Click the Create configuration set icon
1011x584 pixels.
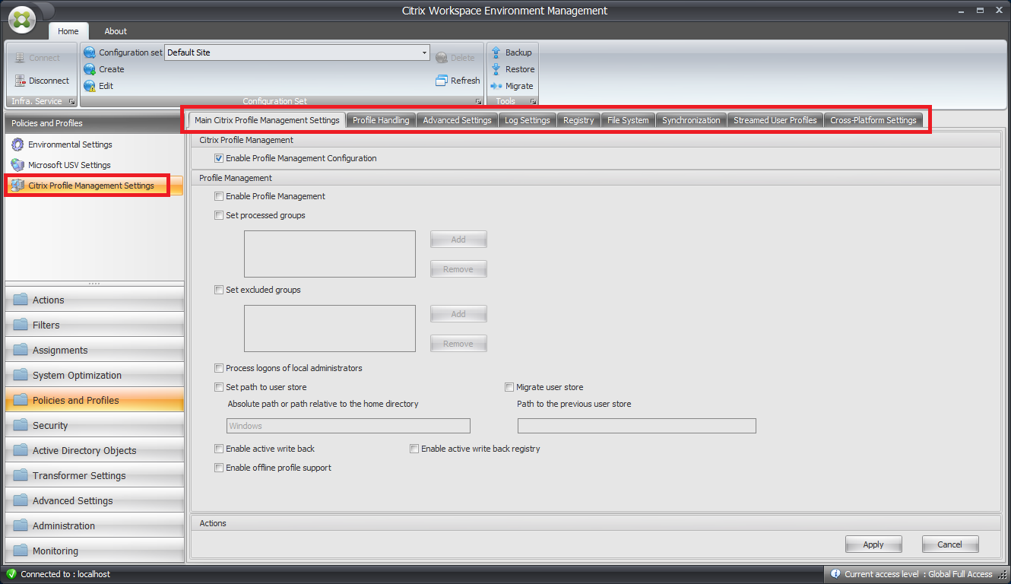point(90,69)
